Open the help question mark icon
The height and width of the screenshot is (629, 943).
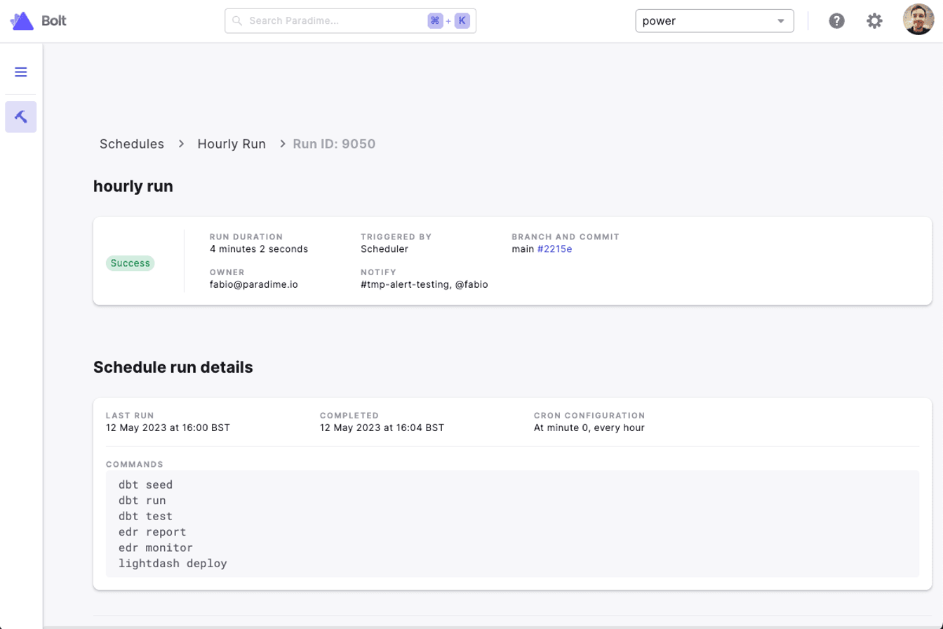[x=836, y=21]
